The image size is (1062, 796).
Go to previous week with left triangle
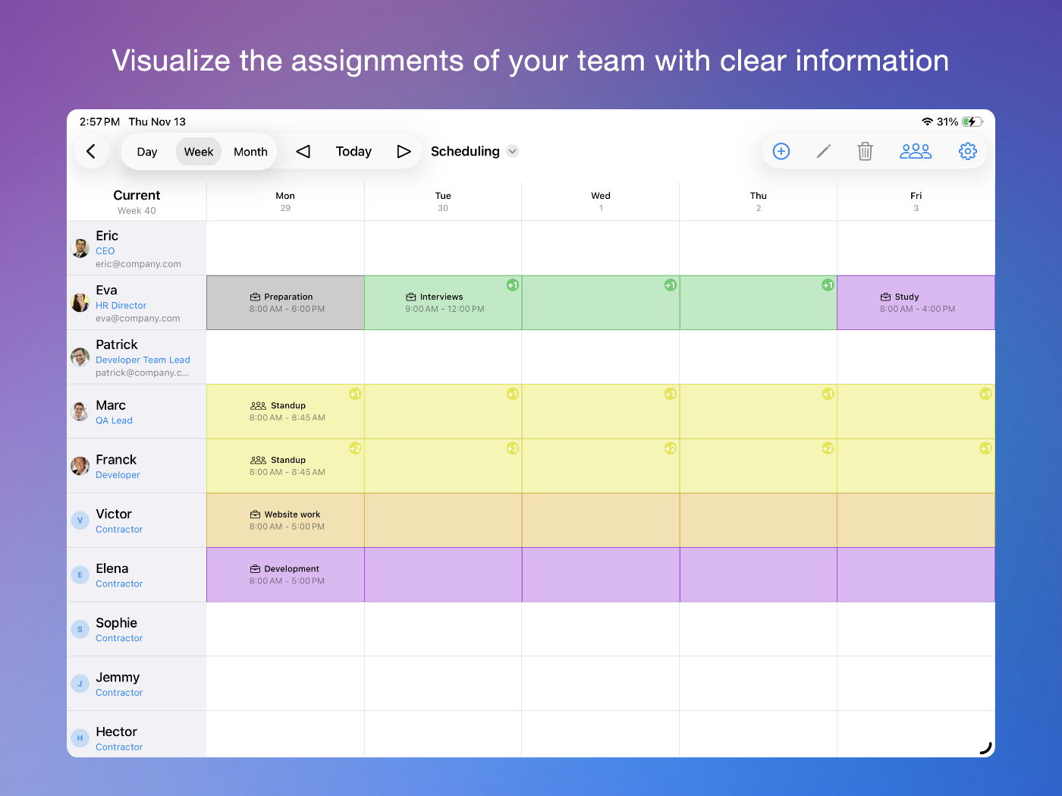coord(303,152)
